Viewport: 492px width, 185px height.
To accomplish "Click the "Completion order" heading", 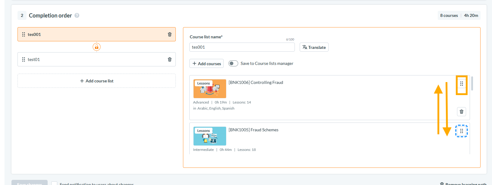I will (50, 15).
